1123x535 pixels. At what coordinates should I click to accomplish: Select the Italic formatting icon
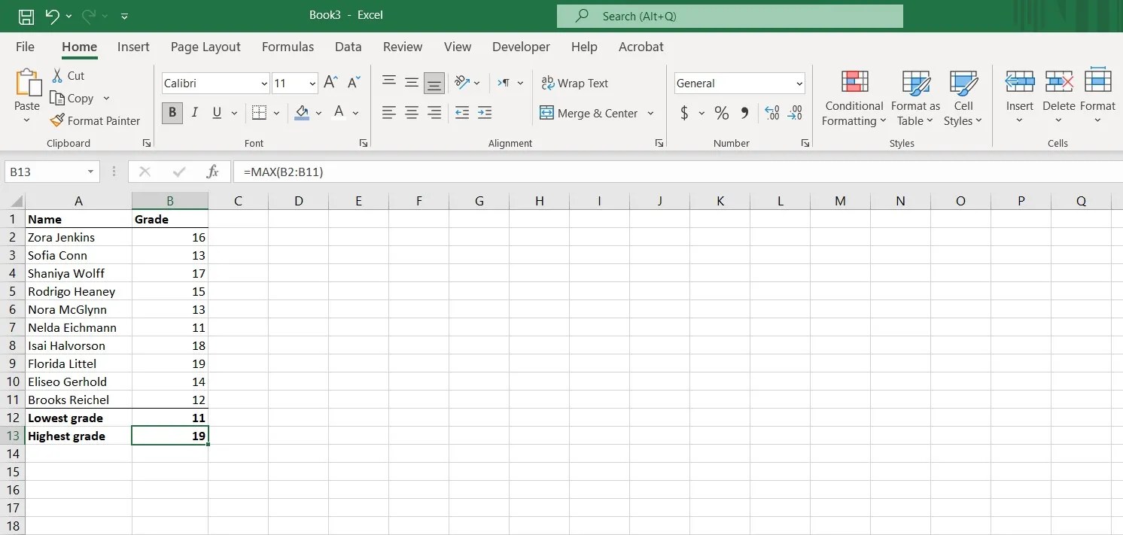pos(194,113)
